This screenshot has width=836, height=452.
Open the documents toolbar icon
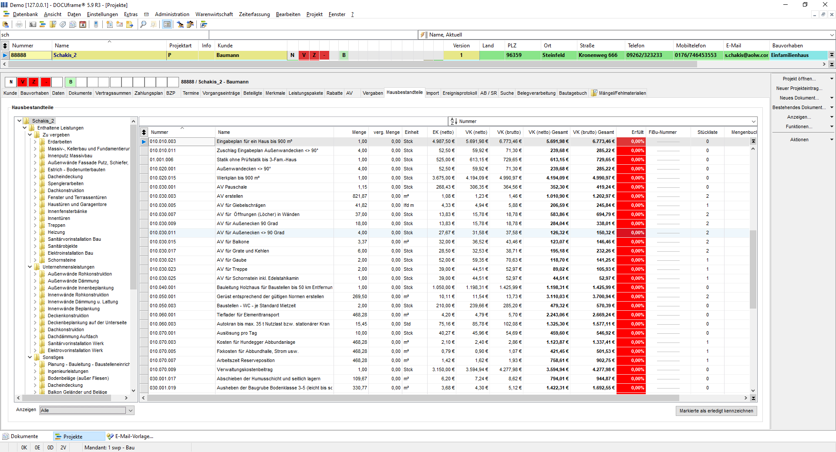[73, 24]
